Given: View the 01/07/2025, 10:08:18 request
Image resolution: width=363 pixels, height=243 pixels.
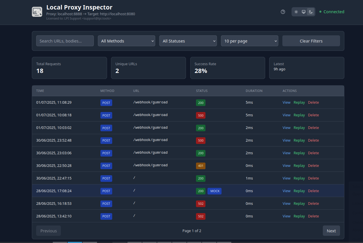Looking at the screenshot, I should [x=286, y=115].
